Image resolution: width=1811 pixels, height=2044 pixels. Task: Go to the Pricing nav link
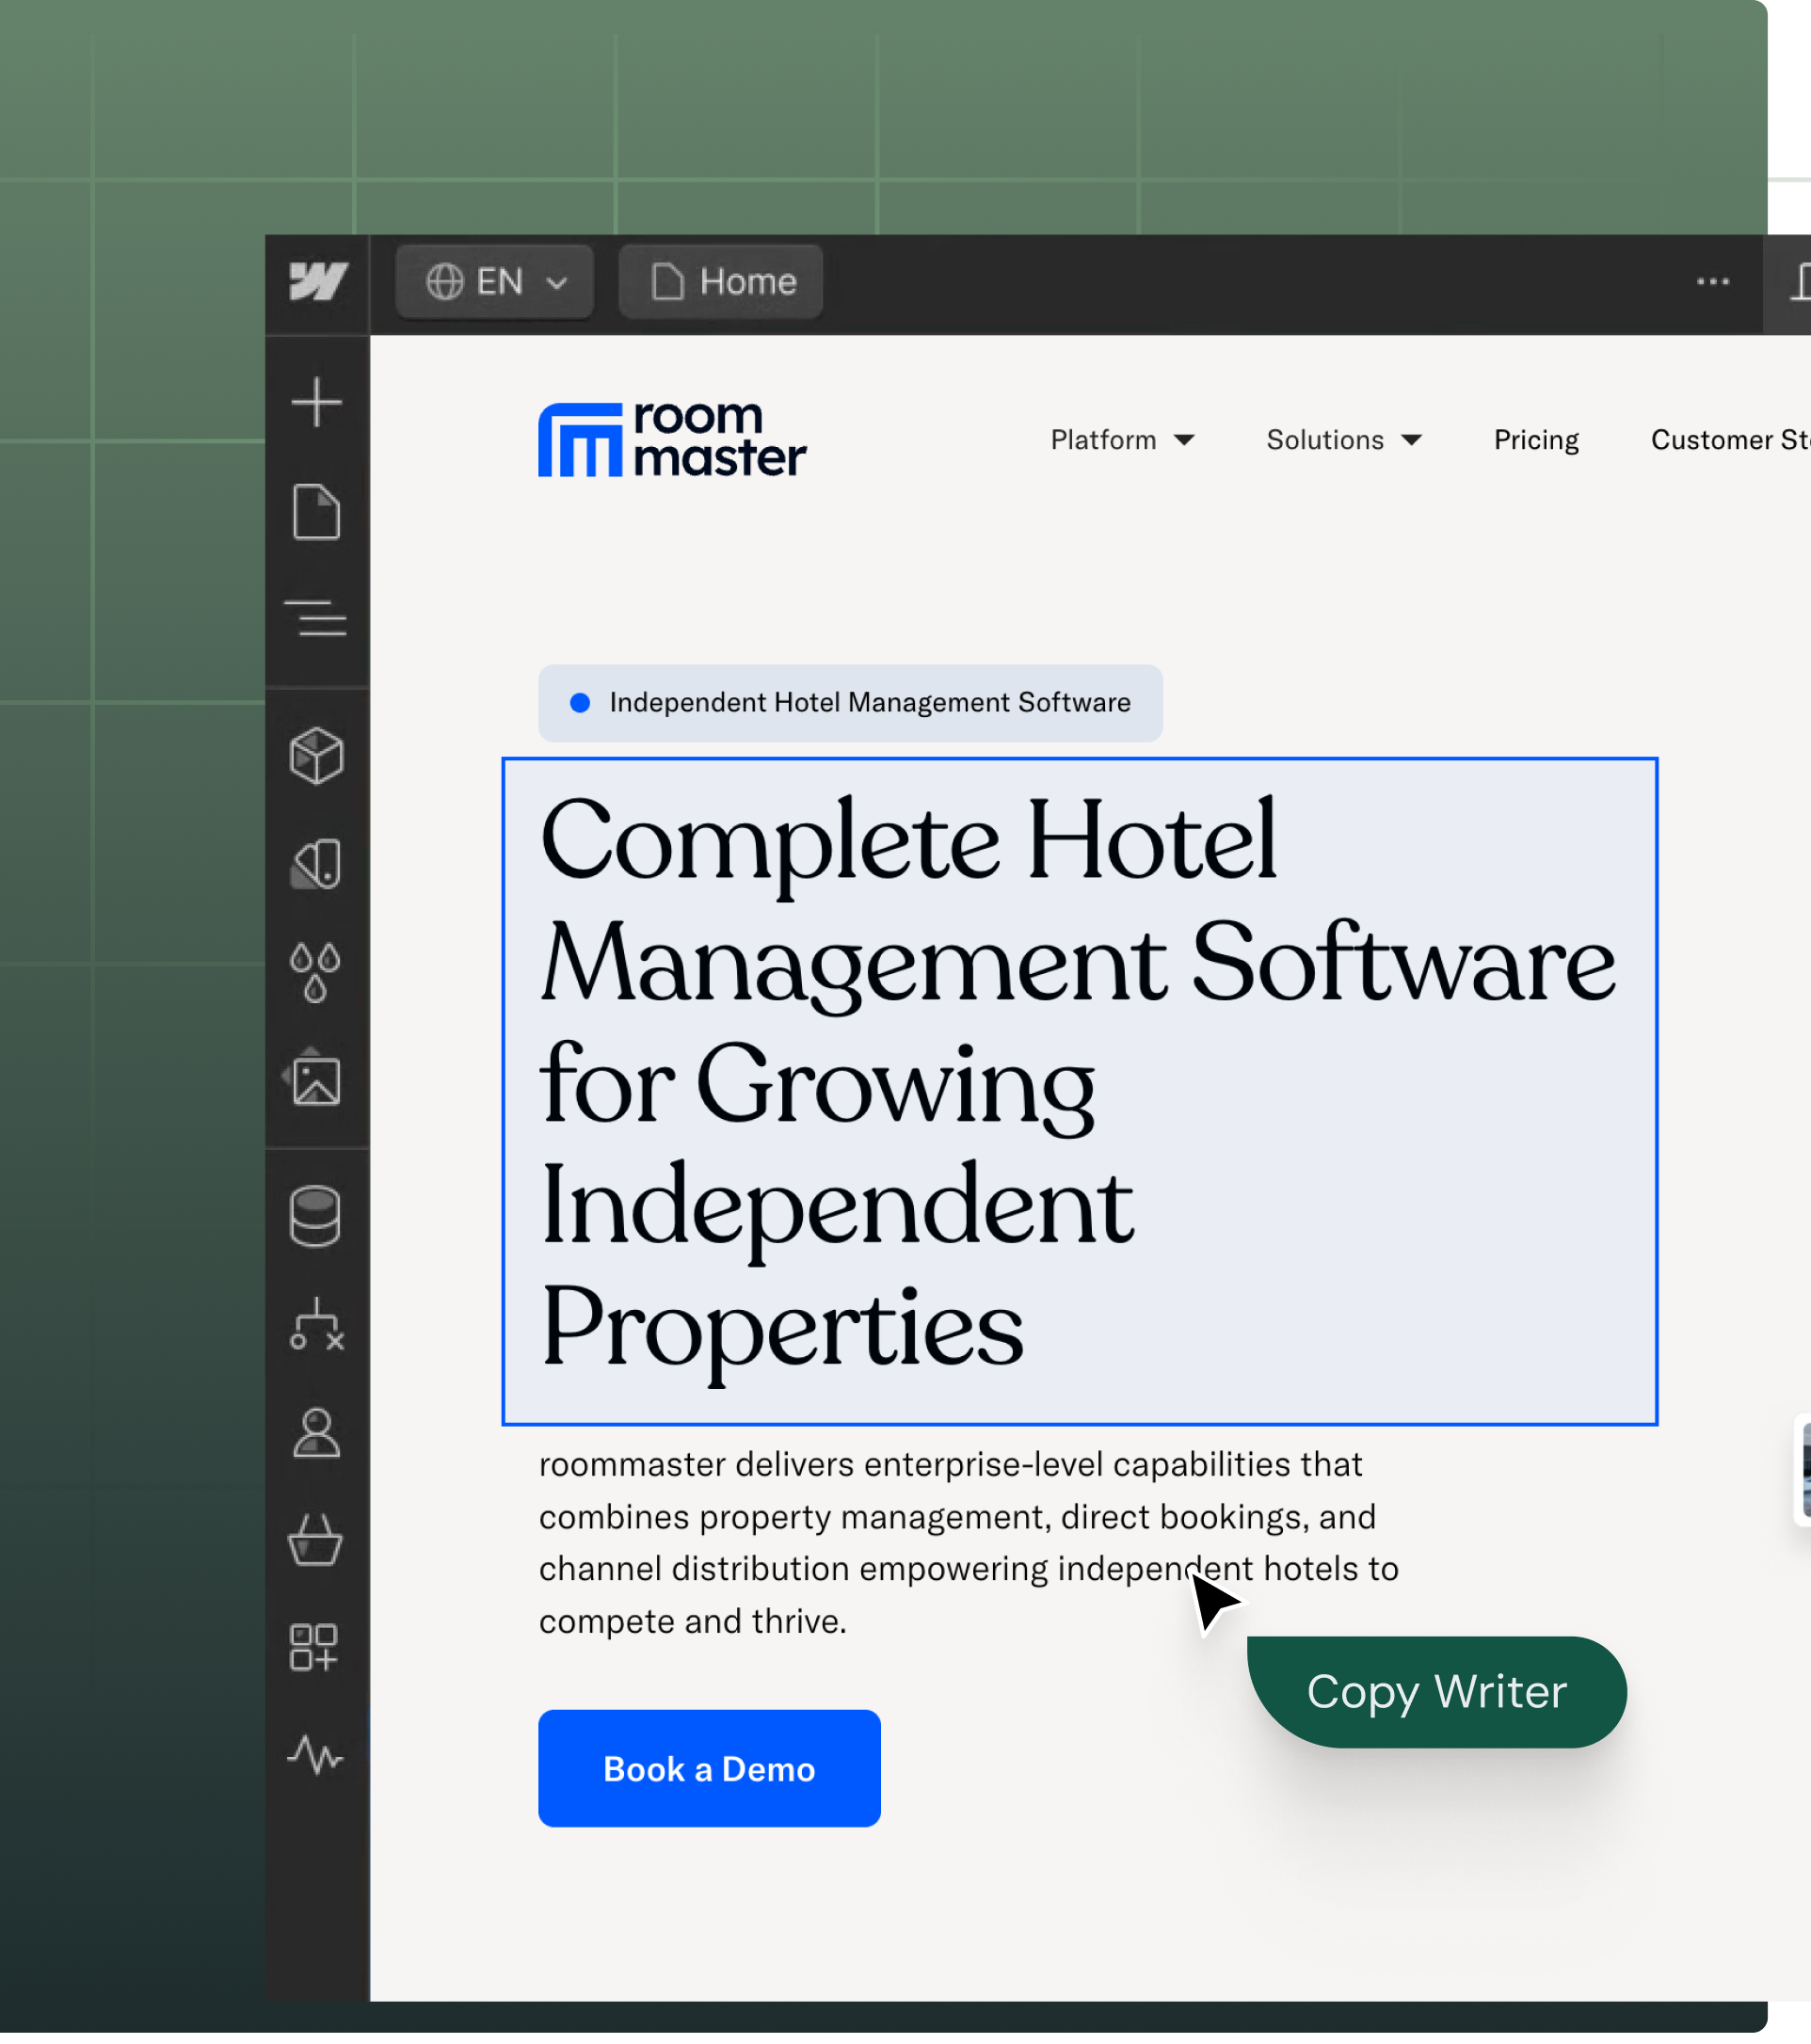(1536, 440)
